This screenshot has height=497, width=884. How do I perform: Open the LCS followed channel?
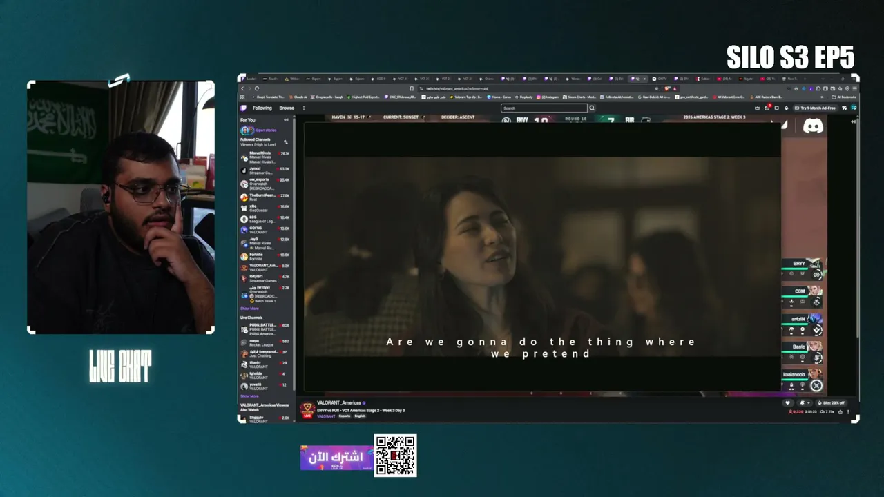(x=265, y=218)
